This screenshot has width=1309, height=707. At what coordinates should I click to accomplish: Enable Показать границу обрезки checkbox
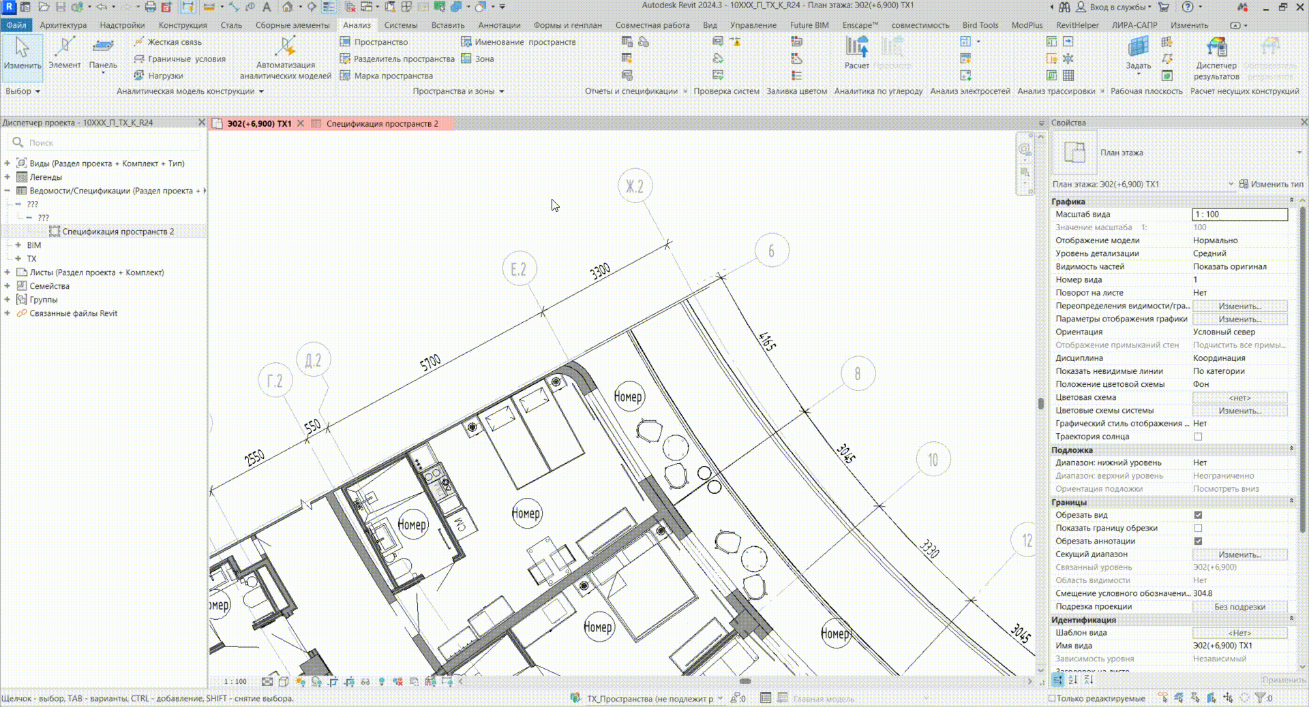[x=1198, y=528]
